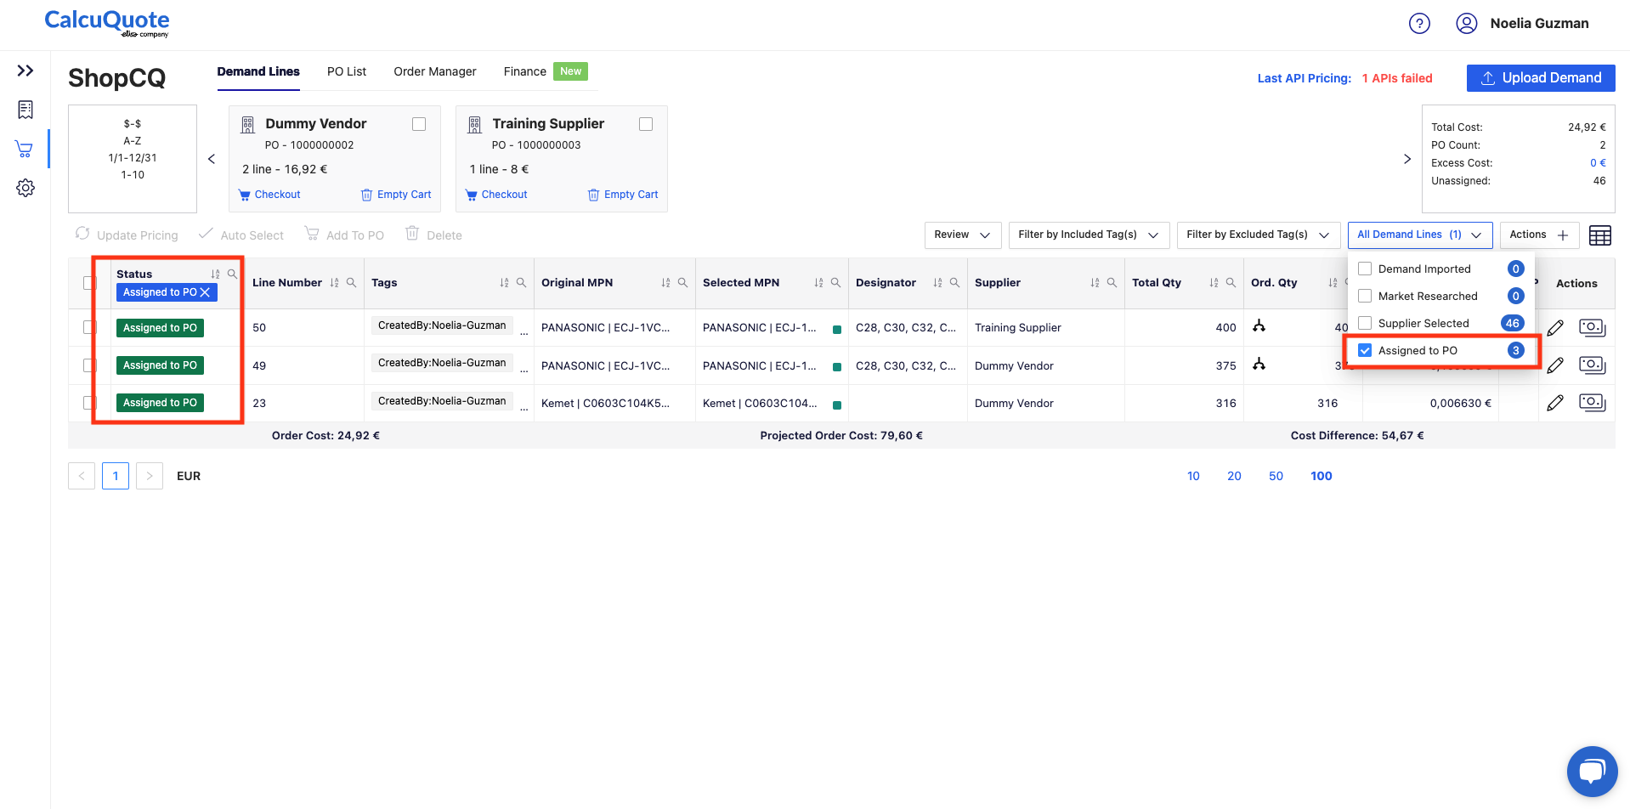Click the search icon in Status column header
The image size is (1630, 809).
click(232, 274)
